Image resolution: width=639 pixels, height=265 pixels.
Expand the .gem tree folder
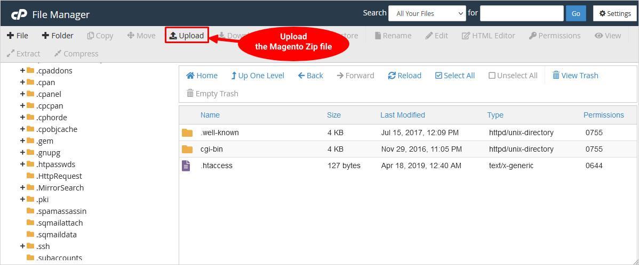pos(22,141)
